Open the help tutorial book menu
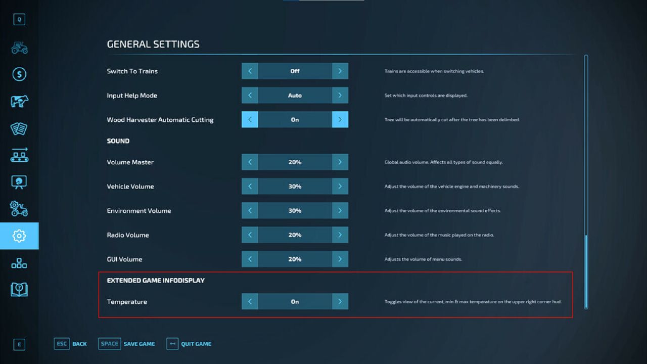The height and width of the screenshot is (364, 647). pos(19,289)
